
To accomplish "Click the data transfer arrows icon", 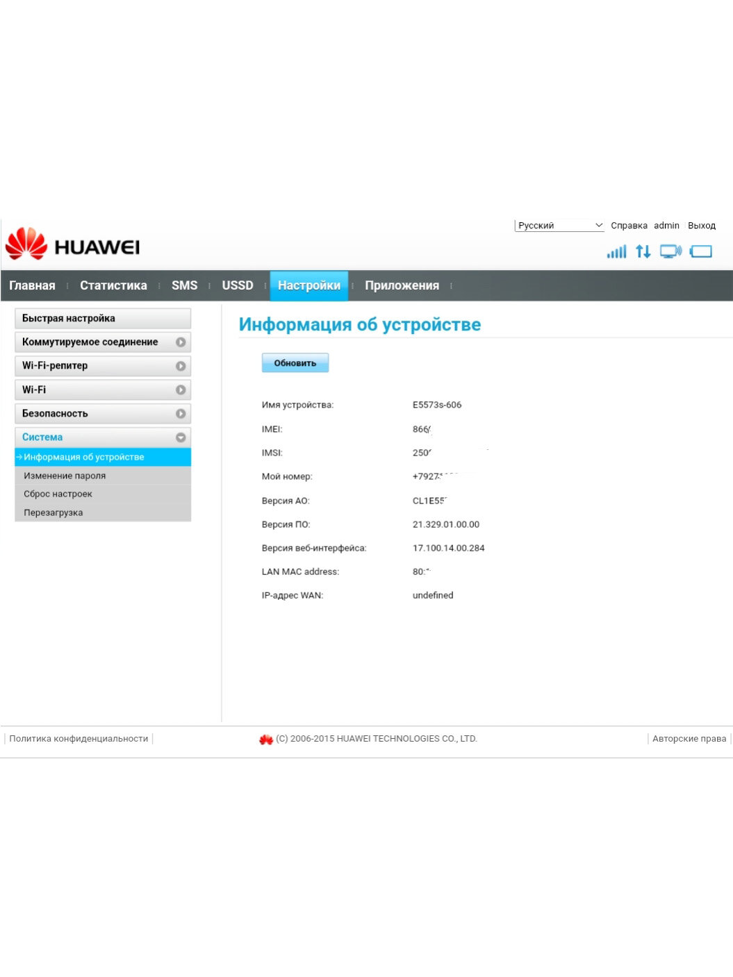I will (x=643, y=251).
